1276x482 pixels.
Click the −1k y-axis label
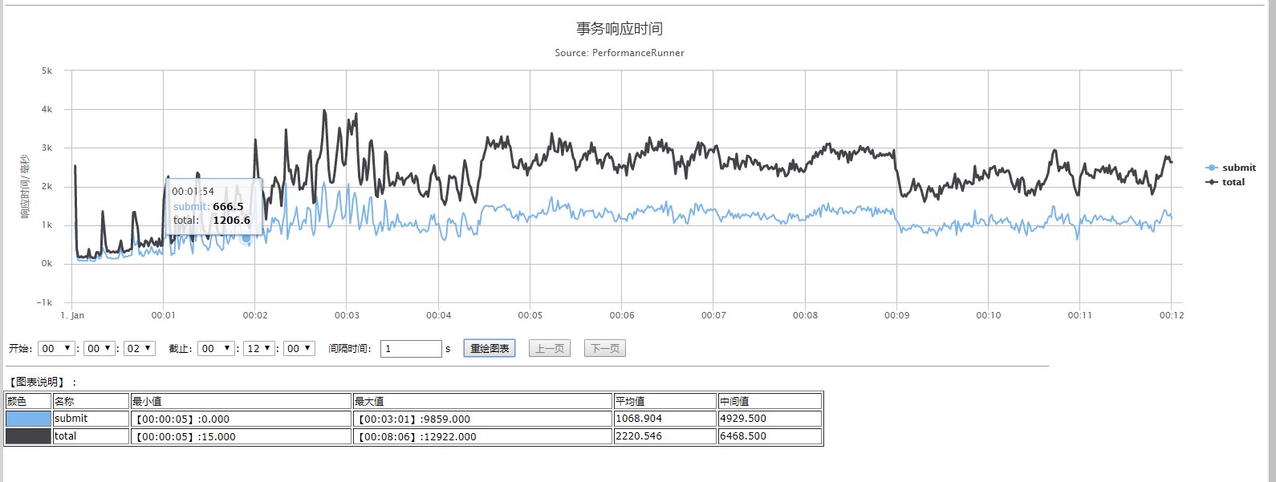coord(44,302)
